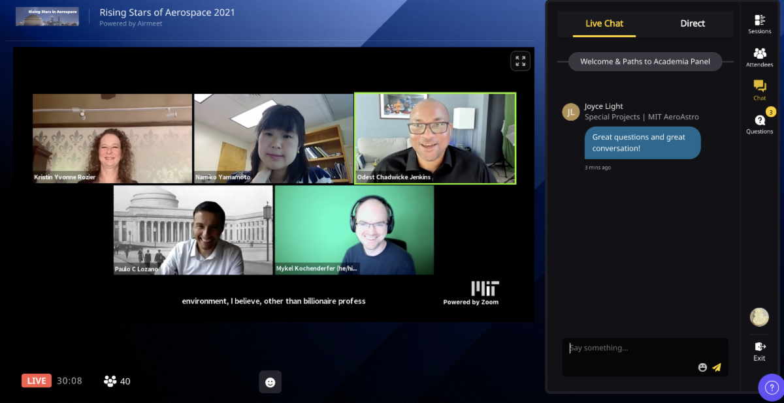Click Joyce Light's JL avatar
This screenshot has height=403, width=784.
click(571, 112)
